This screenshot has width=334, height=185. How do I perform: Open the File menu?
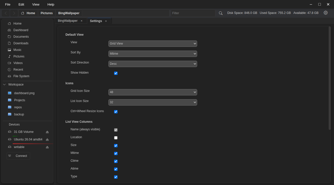tap(8, 4)
